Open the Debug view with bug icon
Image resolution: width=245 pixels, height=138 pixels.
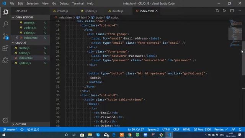click(5, 60)
